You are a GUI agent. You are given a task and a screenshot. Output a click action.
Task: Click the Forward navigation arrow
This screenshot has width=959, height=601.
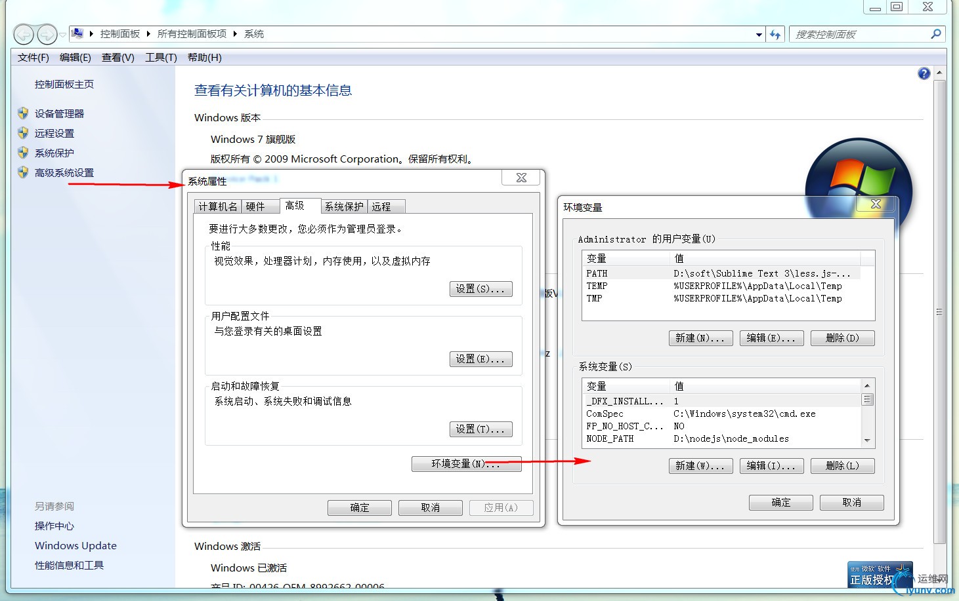pyautogui.click(x=47, y=34)
